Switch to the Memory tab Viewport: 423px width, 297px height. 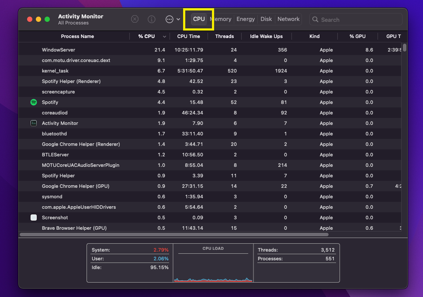pos(221,19)
